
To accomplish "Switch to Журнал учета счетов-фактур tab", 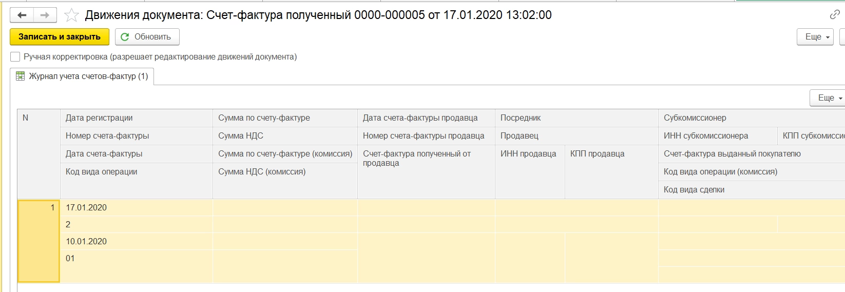I will tap(88, 76).
